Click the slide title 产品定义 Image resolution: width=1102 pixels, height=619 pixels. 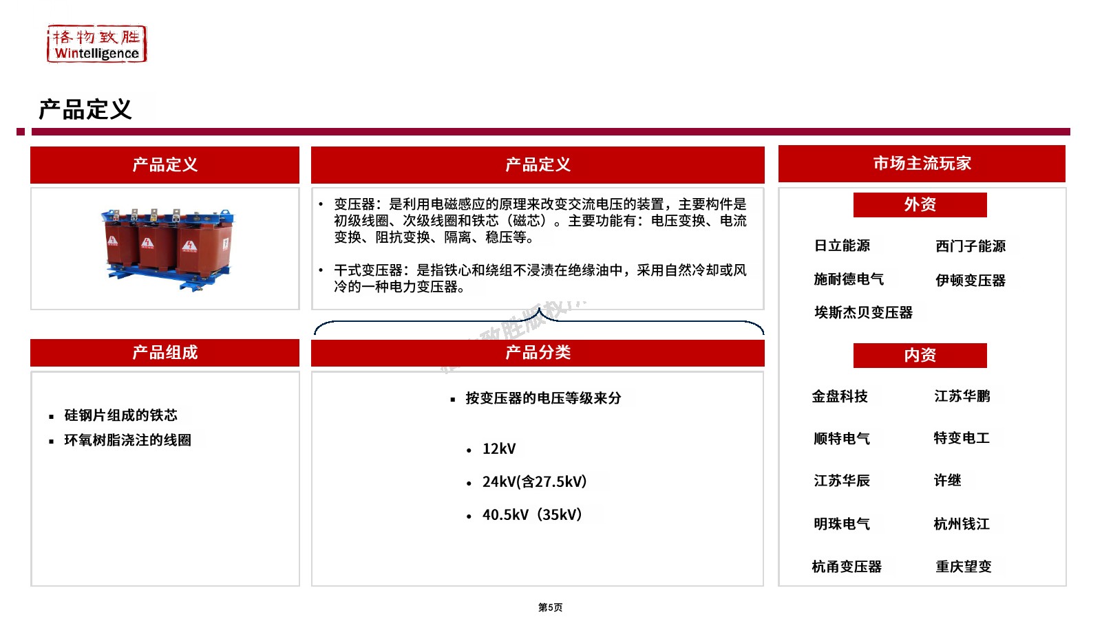click(x=85, y=109)
